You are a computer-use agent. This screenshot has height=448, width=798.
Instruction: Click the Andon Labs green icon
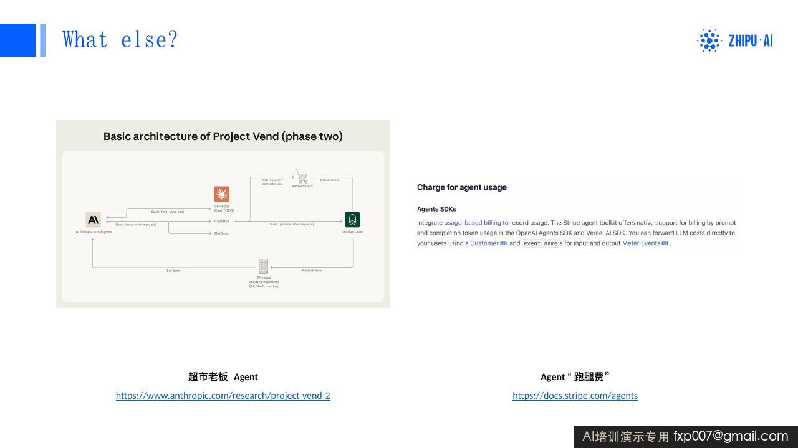352,220
